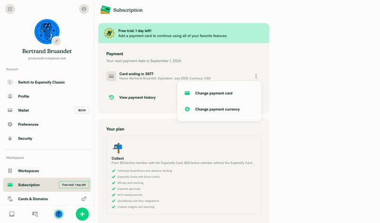Click the $0.00 wallet balance badge
Screen dimensions: 380x223
[82, 111]
